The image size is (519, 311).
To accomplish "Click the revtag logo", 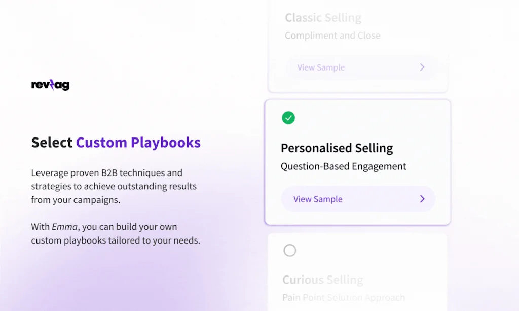I will point(50,85).
